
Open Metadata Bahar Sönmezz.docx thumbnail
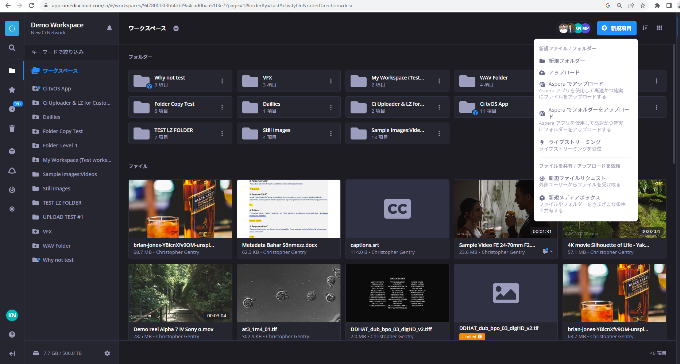289,209
